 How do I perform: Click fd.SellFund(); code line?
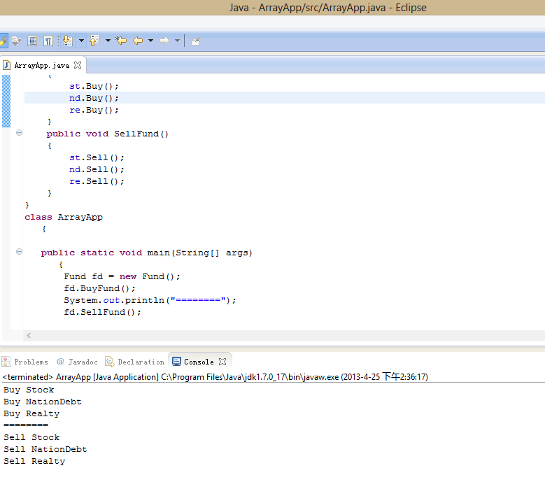pos(103,312)
